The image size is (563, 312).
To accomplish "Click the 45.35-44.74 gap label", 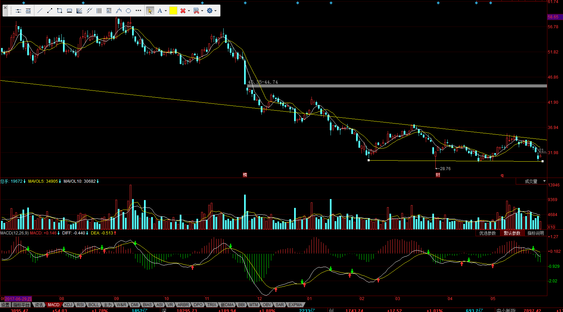I will pyautogui.click(x=263, y=82).
